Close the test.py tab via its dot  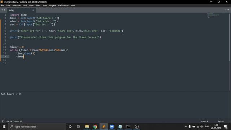click(x=33, y=10)
